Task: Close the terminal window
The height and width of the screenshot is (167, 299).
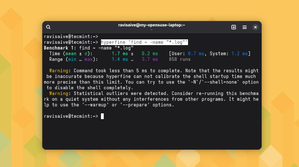Action: click(x=255, y=27)
